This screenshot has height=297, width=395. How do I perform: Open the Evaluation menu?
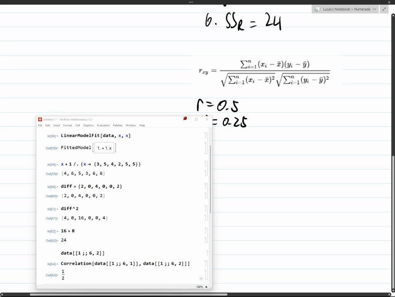(x=103, y=125)
